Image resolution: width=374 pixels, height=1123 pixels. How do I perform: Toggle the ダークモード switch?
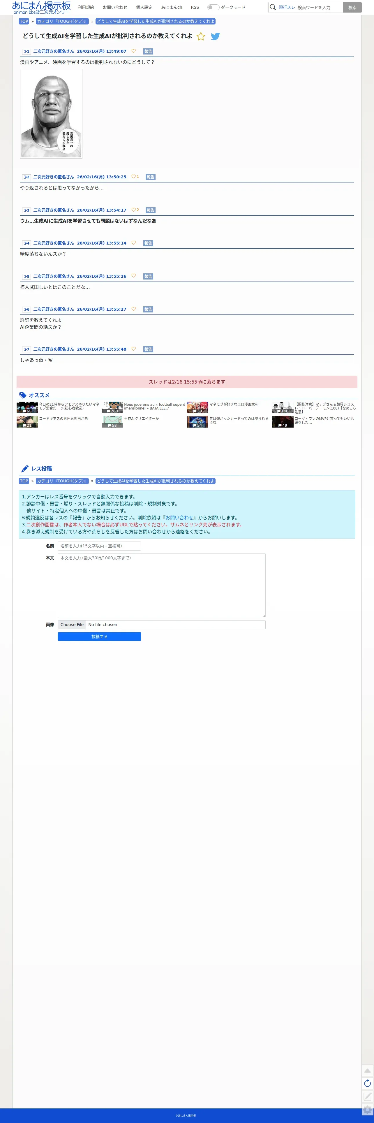click(x=213, y=7)
